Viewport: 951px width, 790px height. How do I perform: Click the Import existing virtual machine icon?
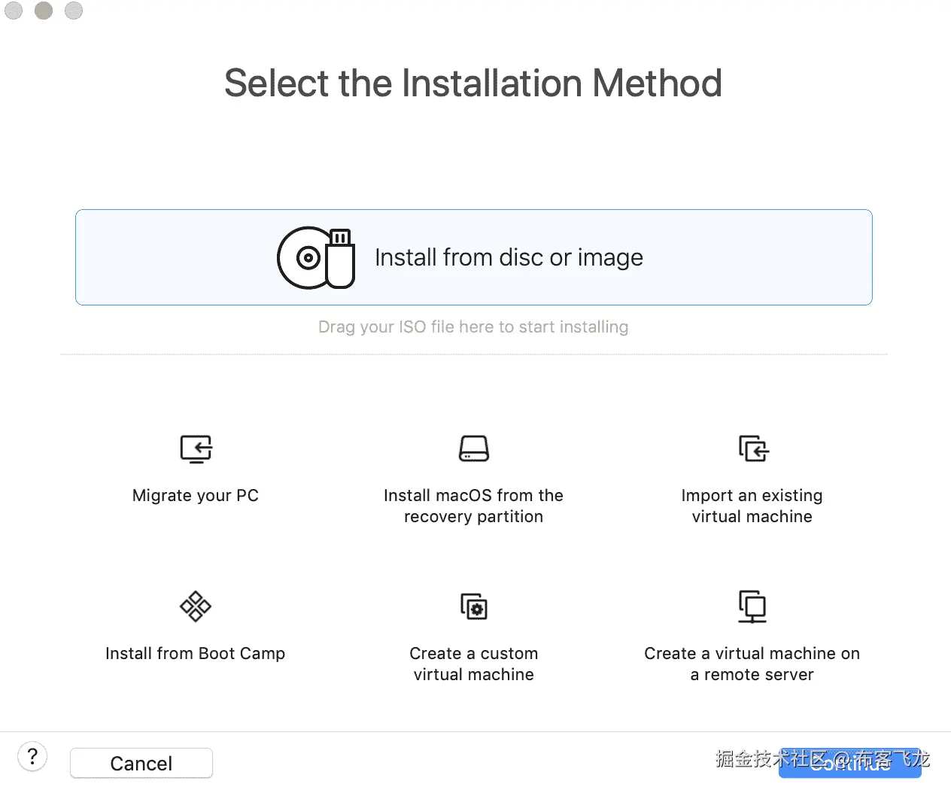pos(752,449)
